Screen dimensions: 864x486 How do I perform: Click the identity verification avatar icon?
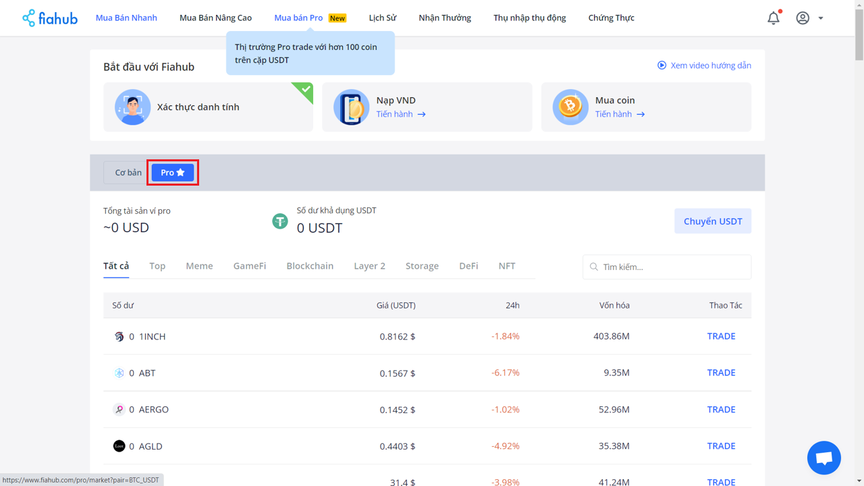tap(132, 107)
